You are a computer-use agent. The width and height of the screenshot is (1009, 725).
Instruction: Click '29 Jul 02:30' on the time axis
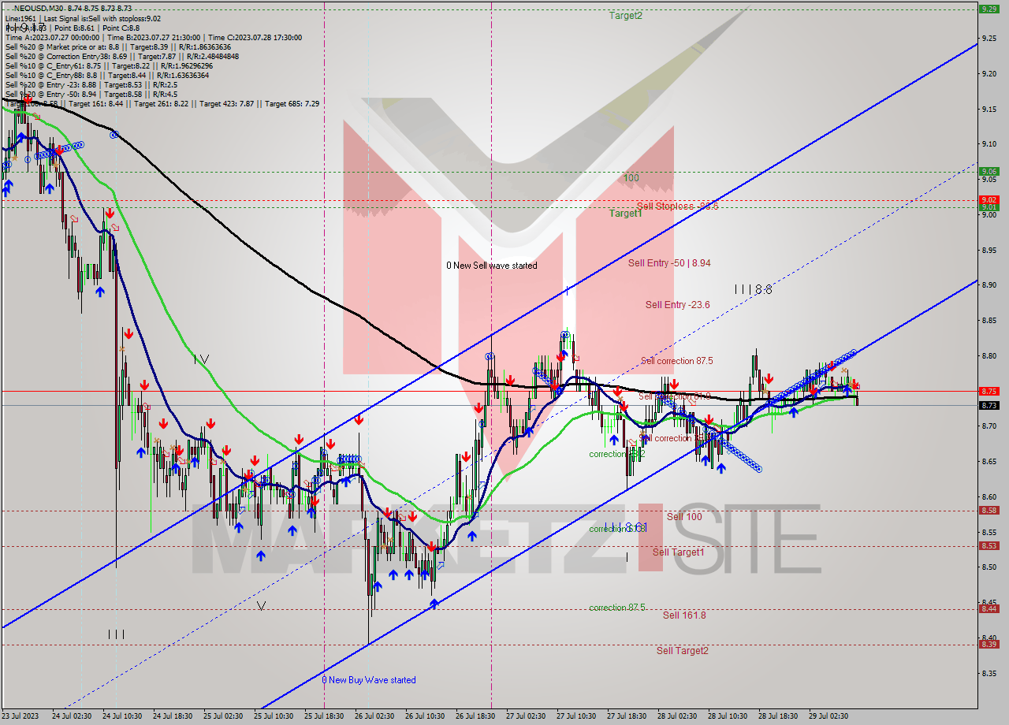(827, 716)
